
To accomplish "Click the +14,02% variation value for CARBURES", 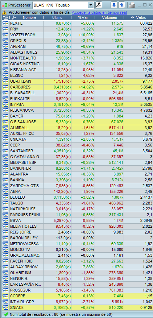I will [x=86, y=87].
